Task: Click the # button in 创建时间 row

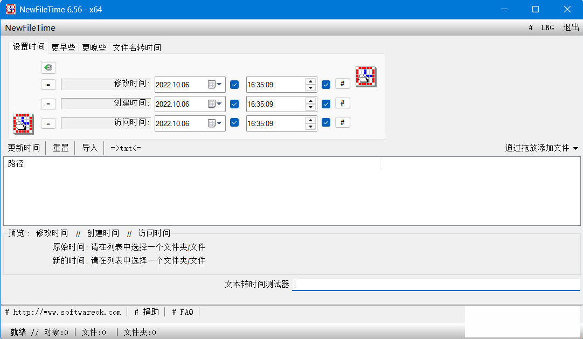Action: [x=343, y=103]
